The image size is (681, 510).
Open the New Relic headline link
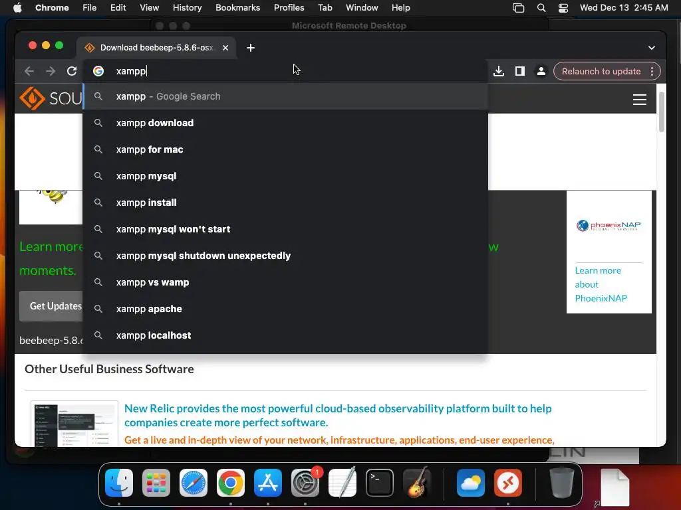click(338, 416)
